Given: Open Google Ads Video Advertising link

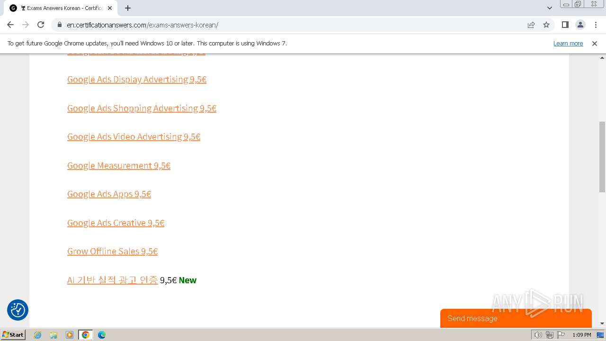Looking at the screenshot, I should pos(134,137).
